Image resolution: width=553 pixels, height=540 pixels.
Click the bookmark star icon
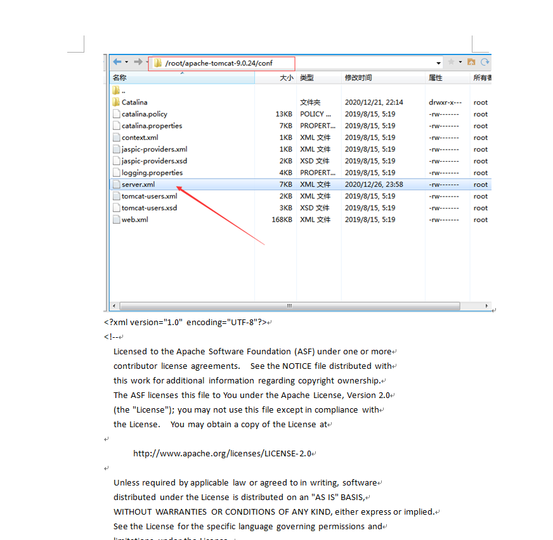pyautogui.click(x=451, y=62)
